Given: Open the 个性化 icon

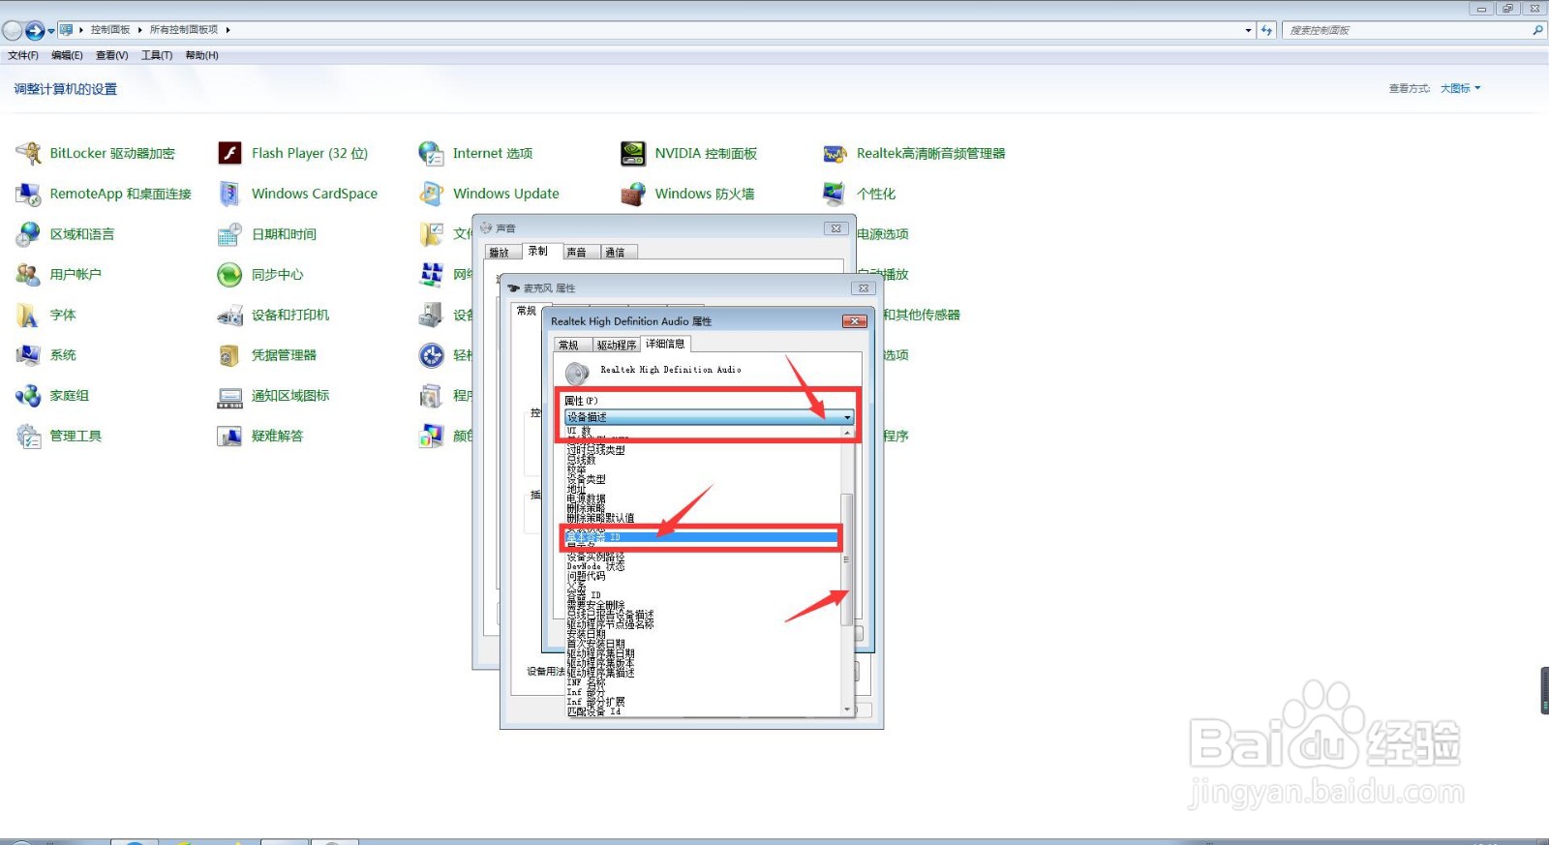Looking at the screenshot, I should 835,194.
